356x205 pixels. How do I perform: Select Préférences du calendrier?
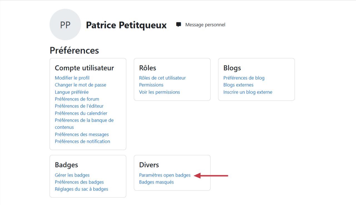point(81,113)
